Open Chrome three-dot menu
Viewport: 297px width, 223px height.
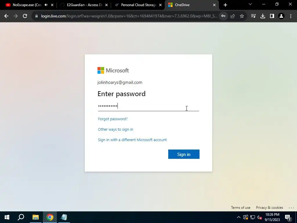[x=291, y=16]
